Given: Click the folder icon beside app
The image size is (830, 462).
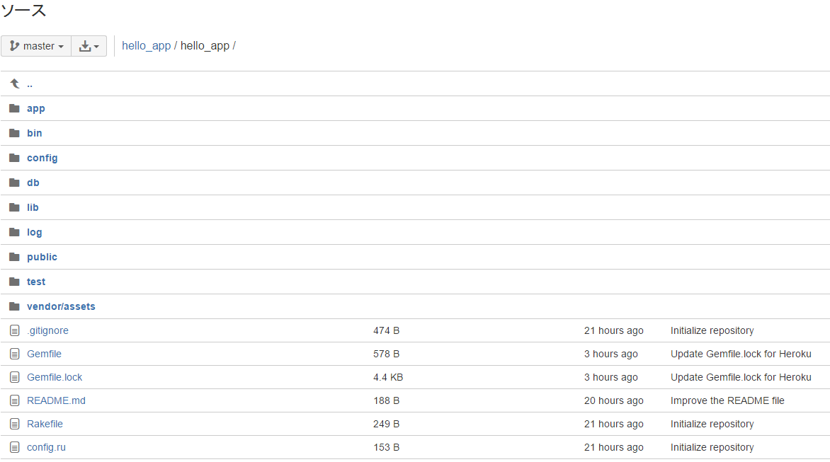Looking at the screenshot, I should 14,108.
